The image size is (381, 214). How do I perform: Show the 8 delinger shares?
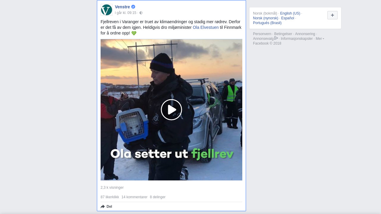[158, 197]
